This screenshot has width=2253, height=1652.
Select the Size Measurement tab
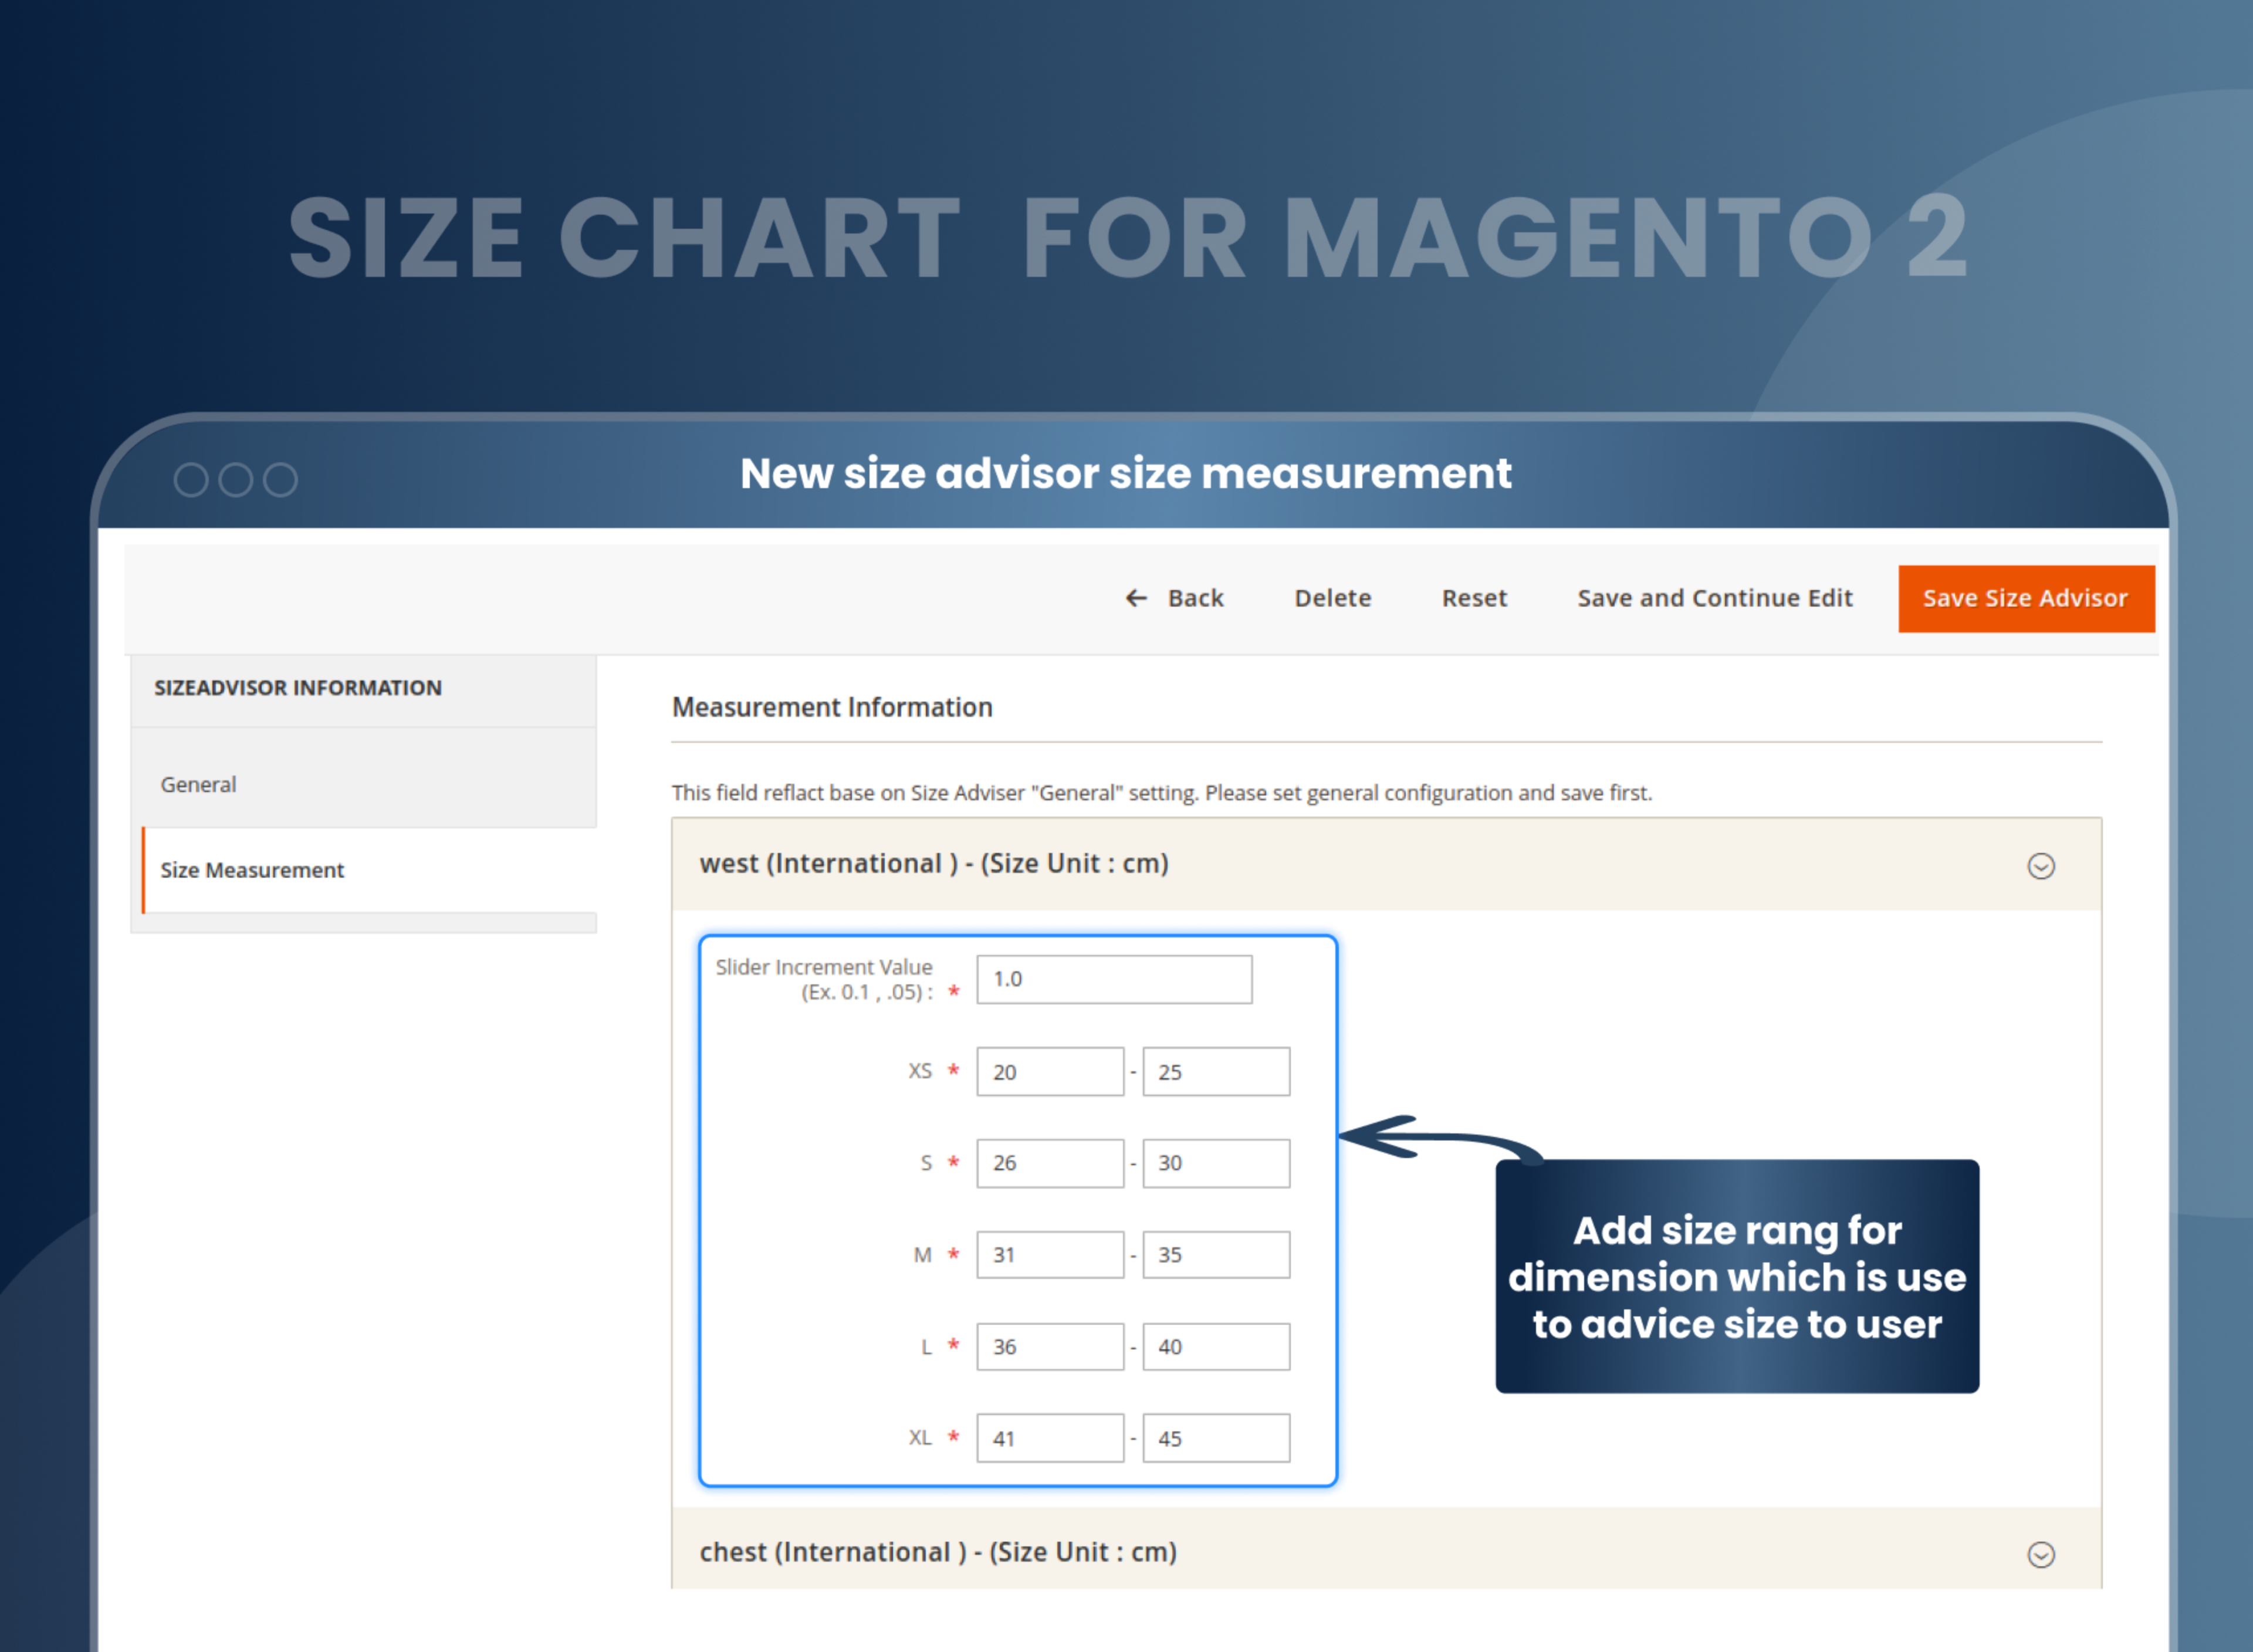click(x=252, y=870)
